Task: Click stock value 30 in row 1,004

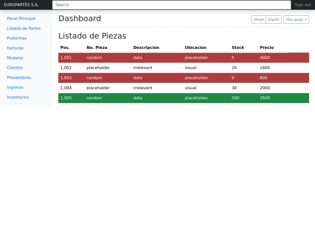Action: (x=234, y=87)
